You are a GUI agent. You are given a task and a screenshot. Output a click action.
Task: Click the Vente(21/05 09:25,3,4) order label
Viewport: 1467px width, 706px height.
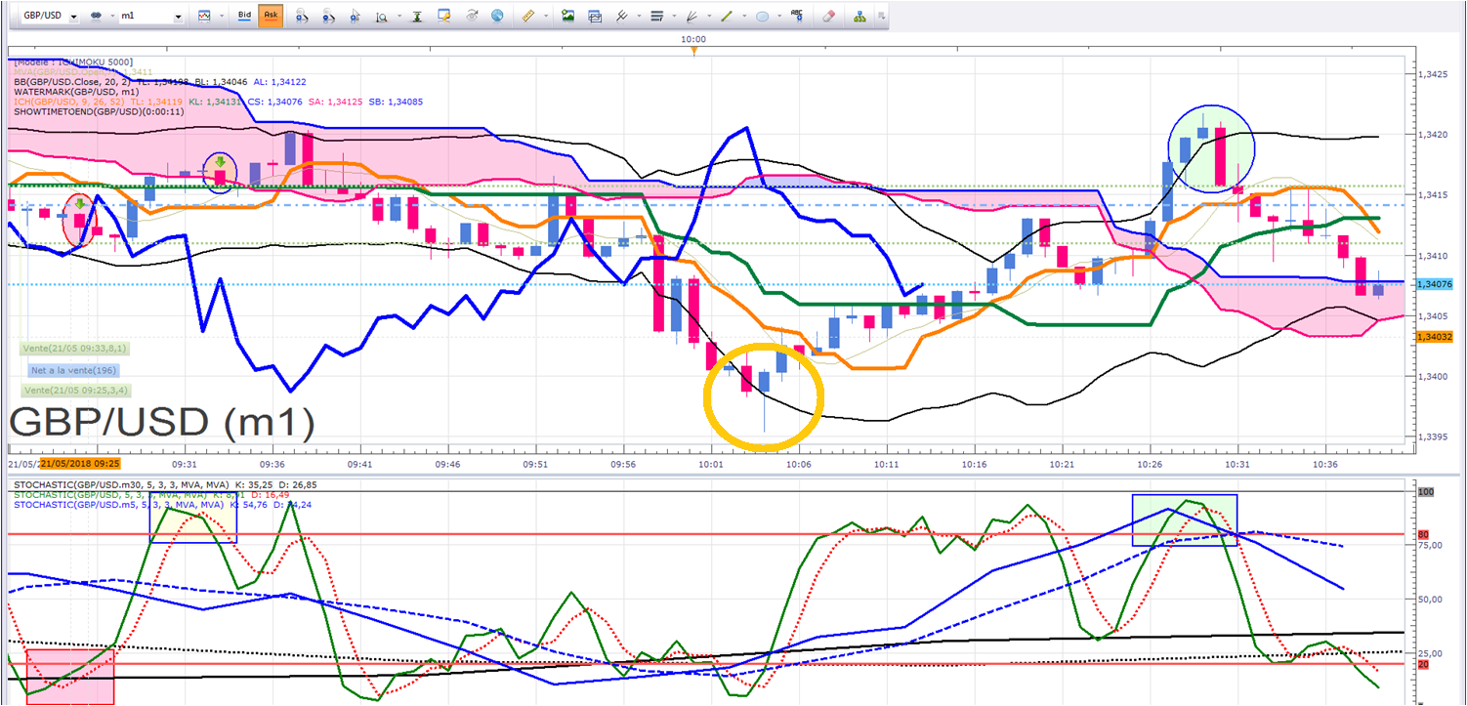coord(74,390)
